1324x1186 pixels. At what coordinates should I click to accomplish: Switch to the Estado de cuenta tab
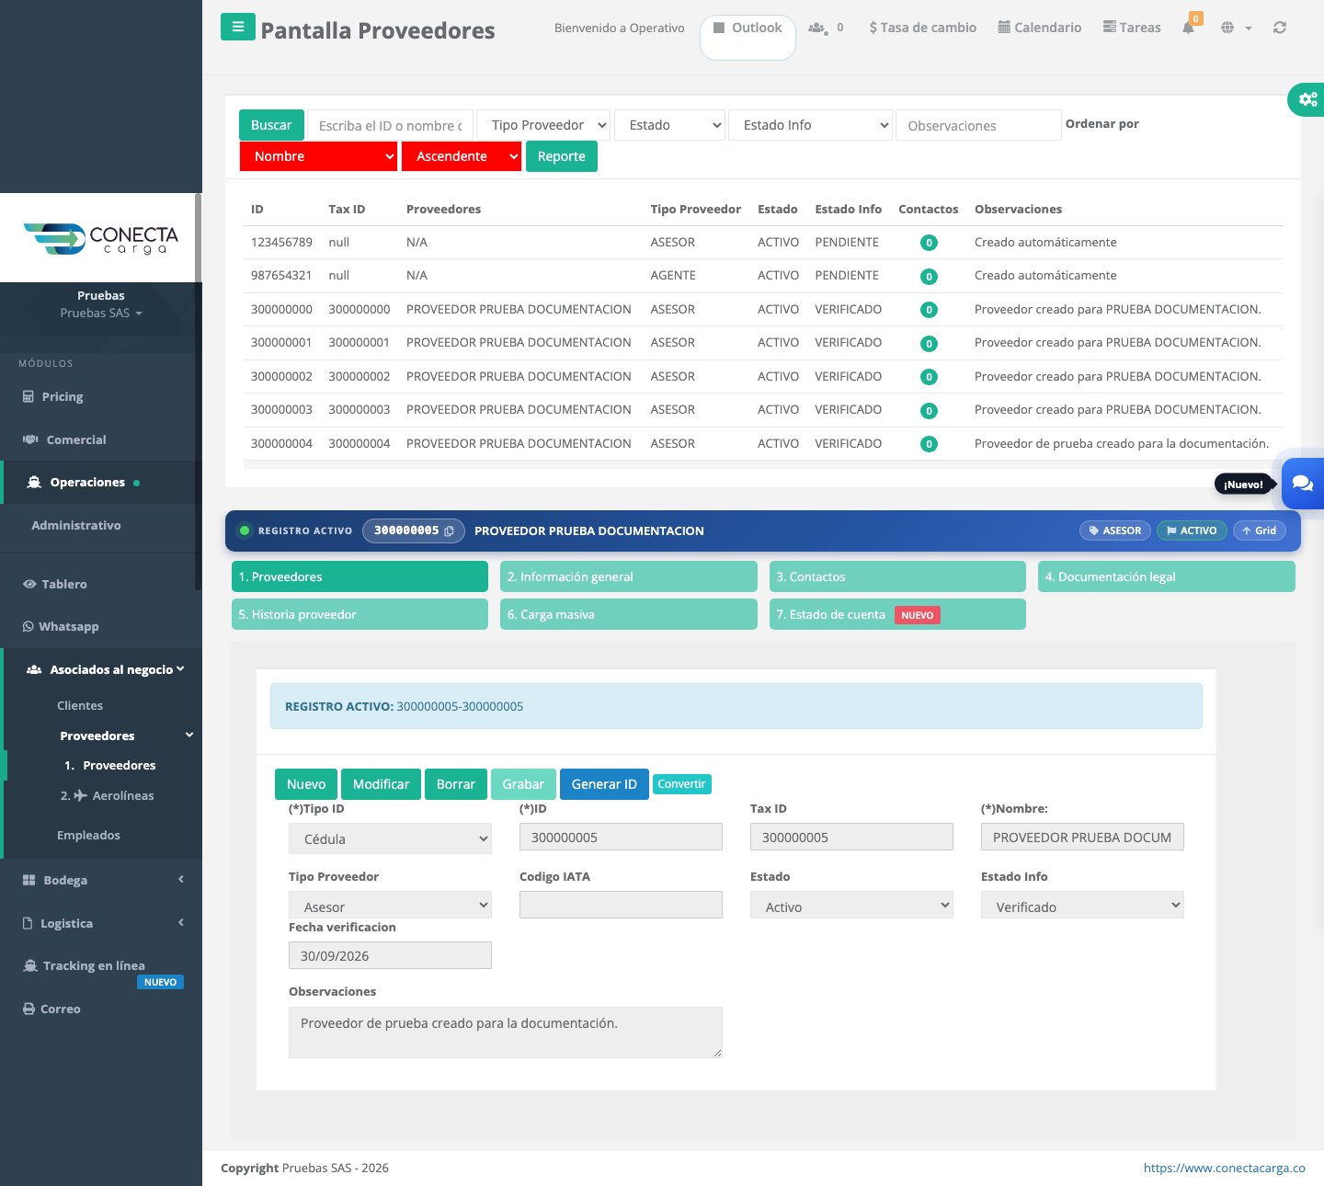point(897,614)
